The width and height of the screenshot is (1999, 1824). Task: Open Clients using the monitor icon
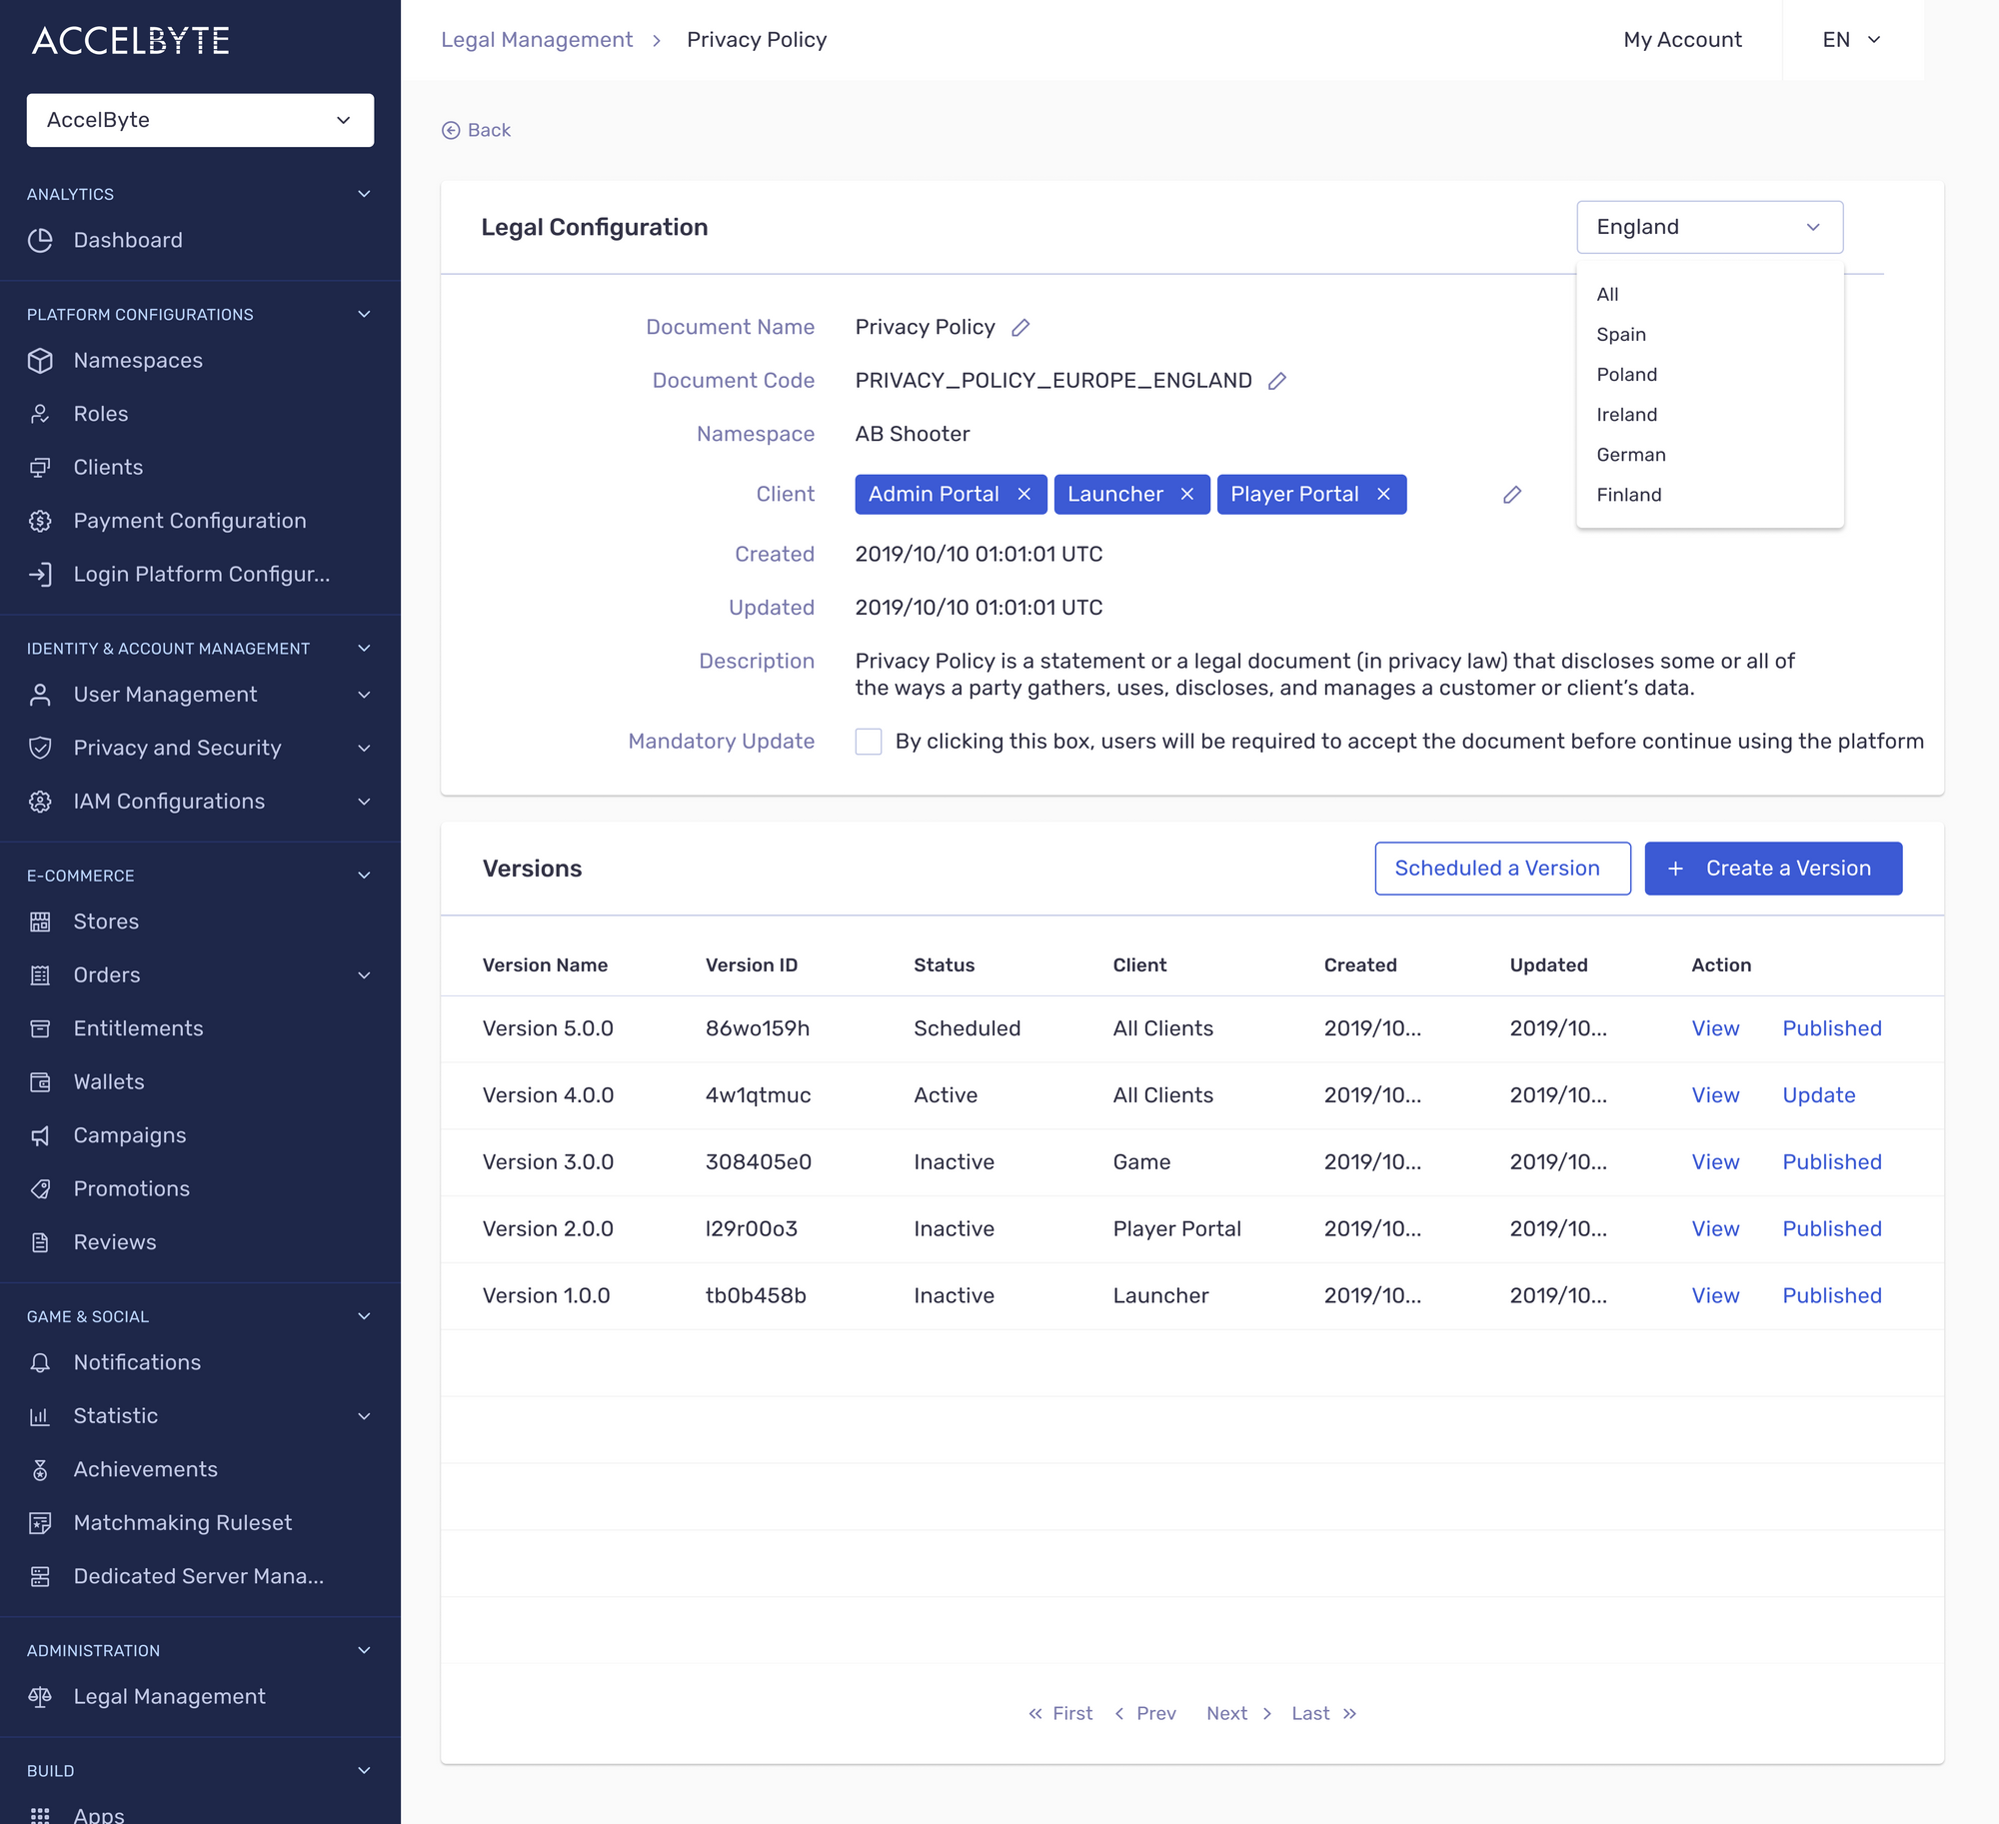tap(40, 467)
